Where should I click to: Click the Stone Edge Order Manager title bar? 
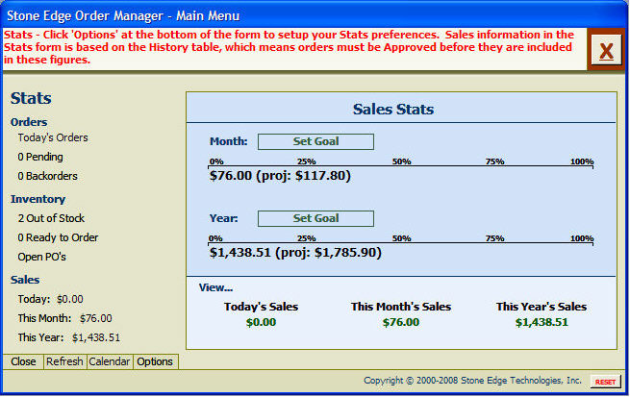pos(315,15)
